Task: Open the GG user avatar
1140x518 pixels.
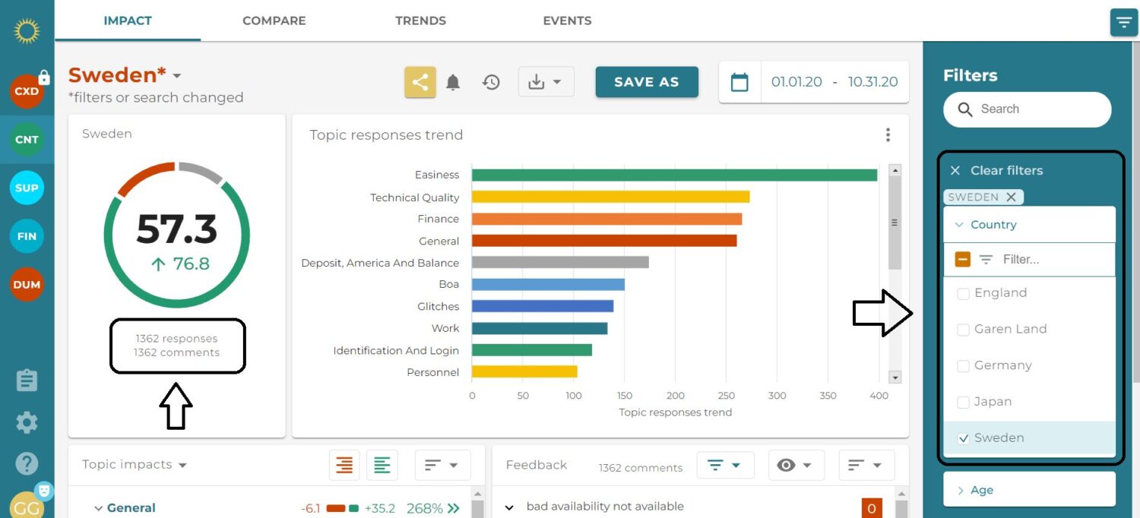Action: (27, 505)
